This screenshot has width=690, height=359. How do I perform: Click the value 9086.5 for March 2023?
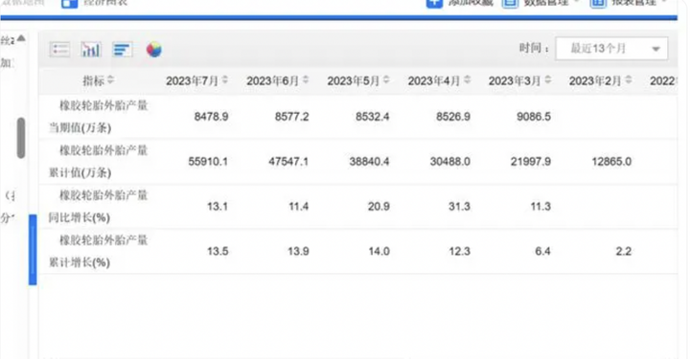pos(534,117)
